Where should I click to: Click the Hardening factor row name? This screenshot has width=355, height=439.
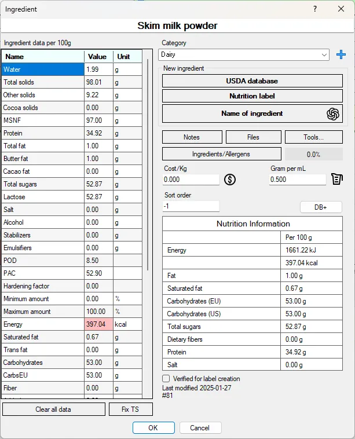coord(43,286)
